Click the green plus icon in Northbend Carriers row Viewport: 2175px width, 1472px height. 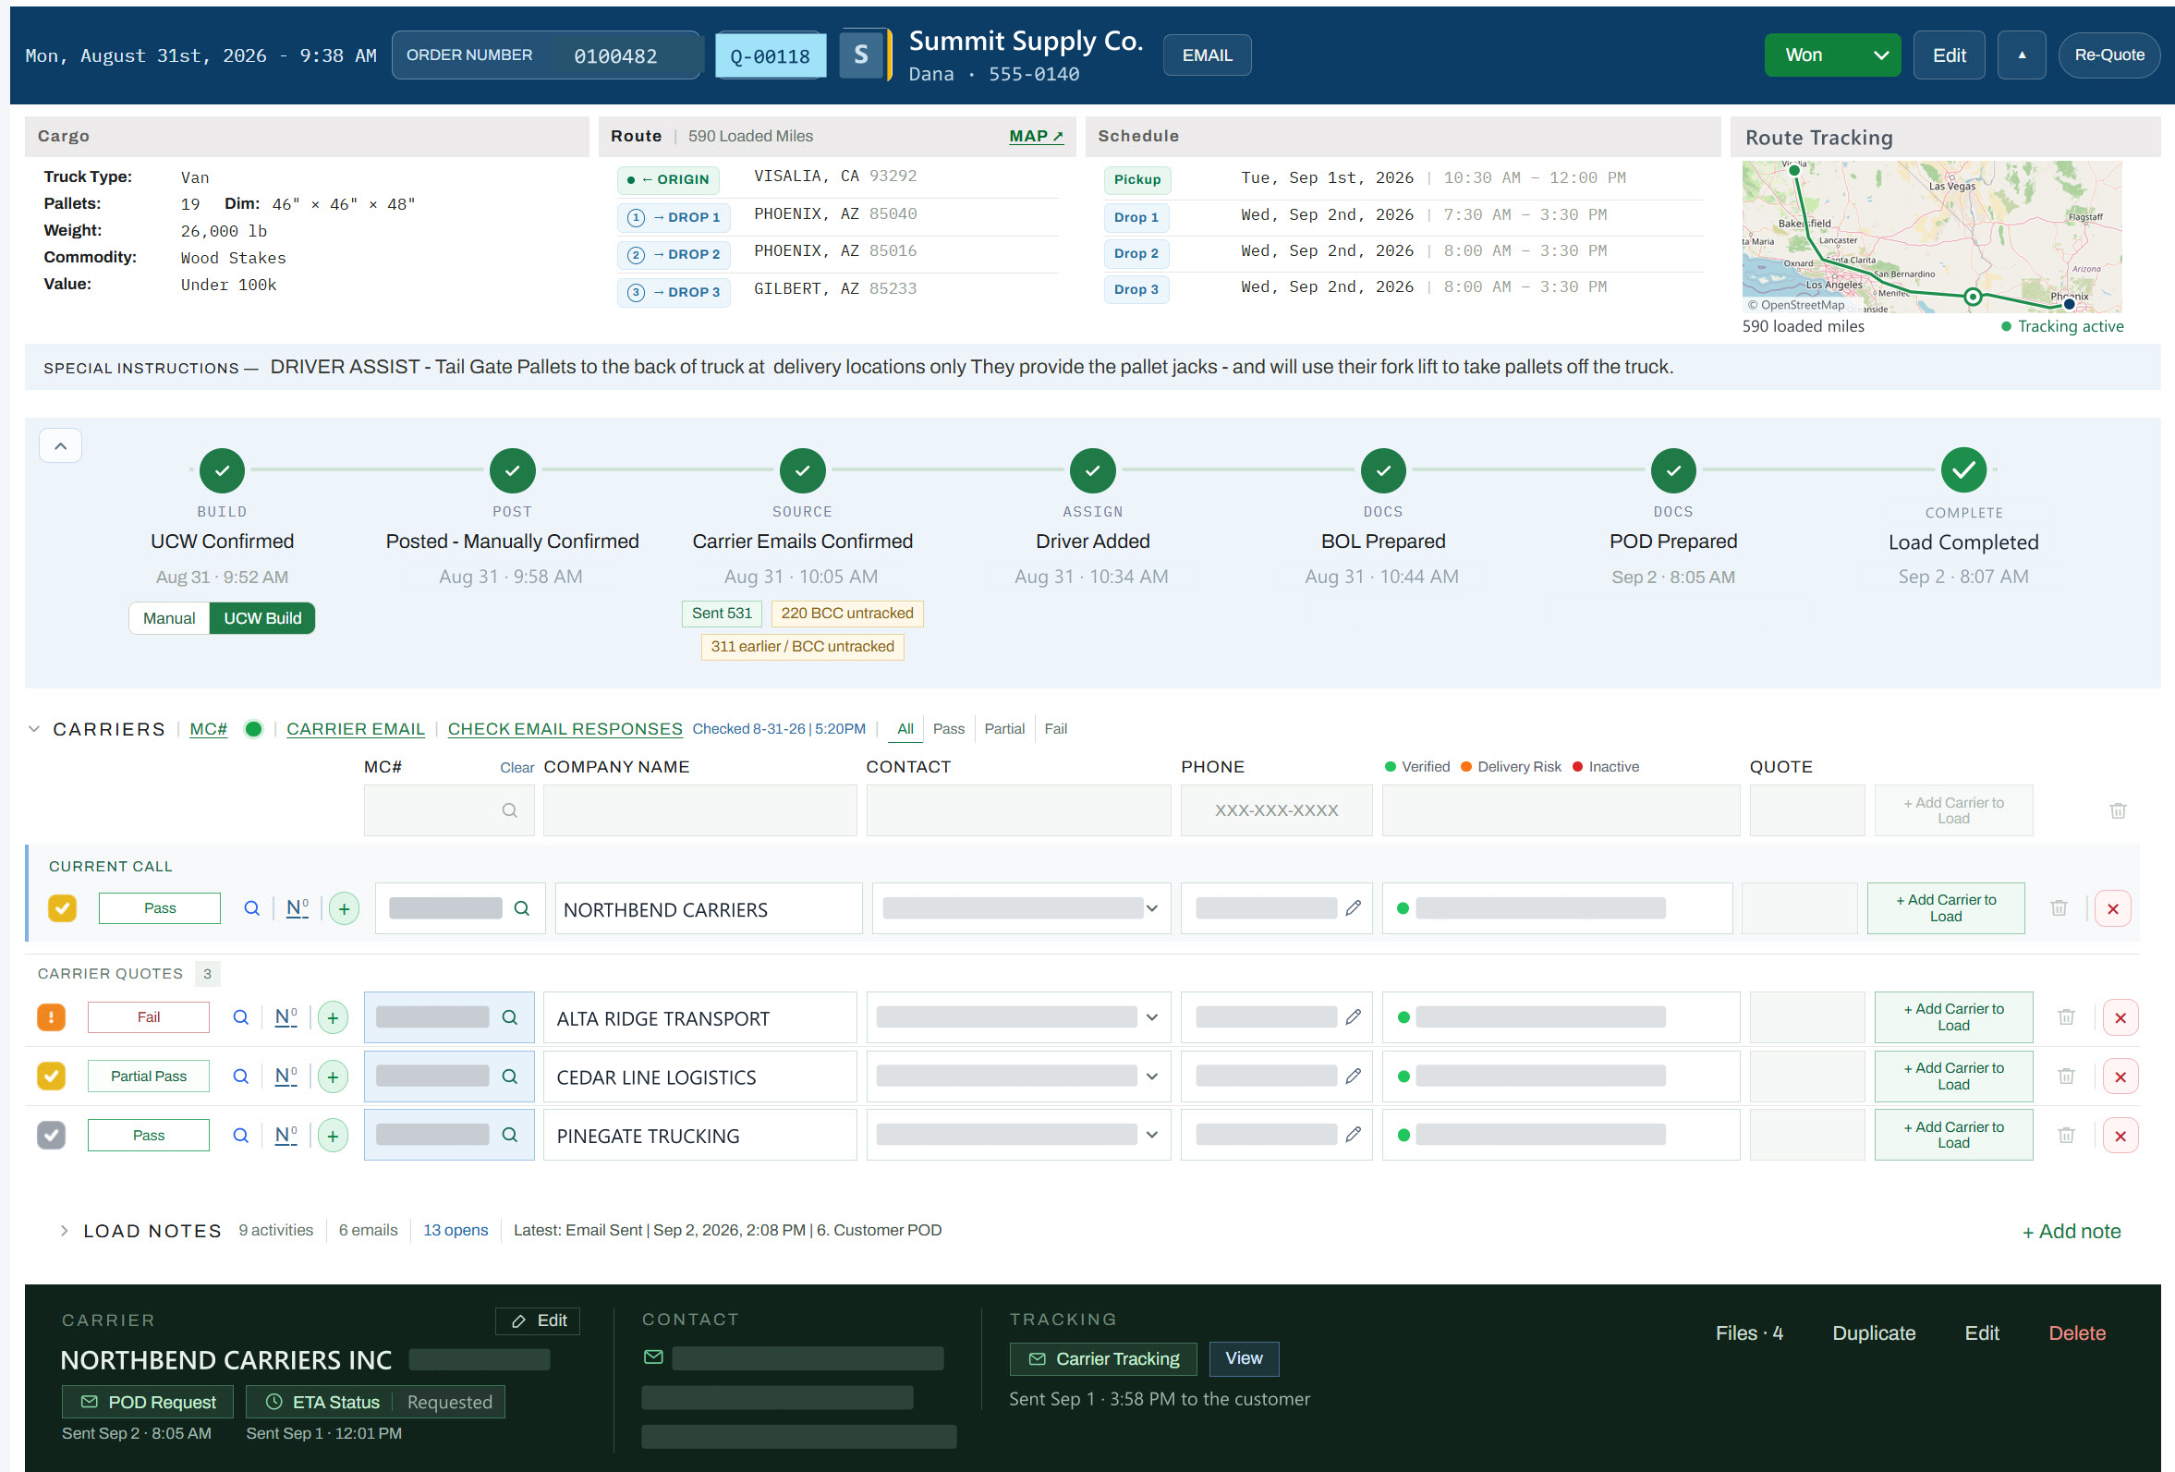coord(344,908)
